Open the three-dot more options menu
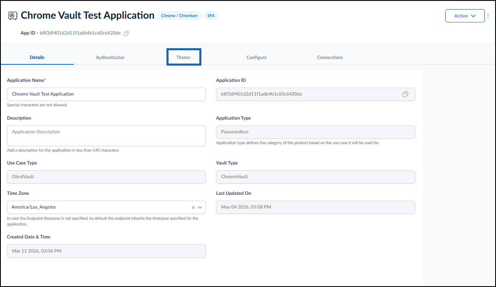The height and width of the screenshot is (287, 496). [x=488, y=16]
